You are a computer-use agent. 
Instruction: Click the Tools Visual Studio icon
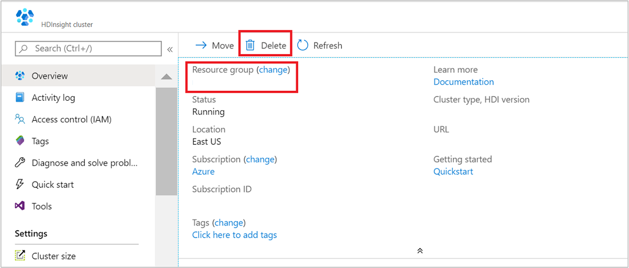[x=20, y=206]
